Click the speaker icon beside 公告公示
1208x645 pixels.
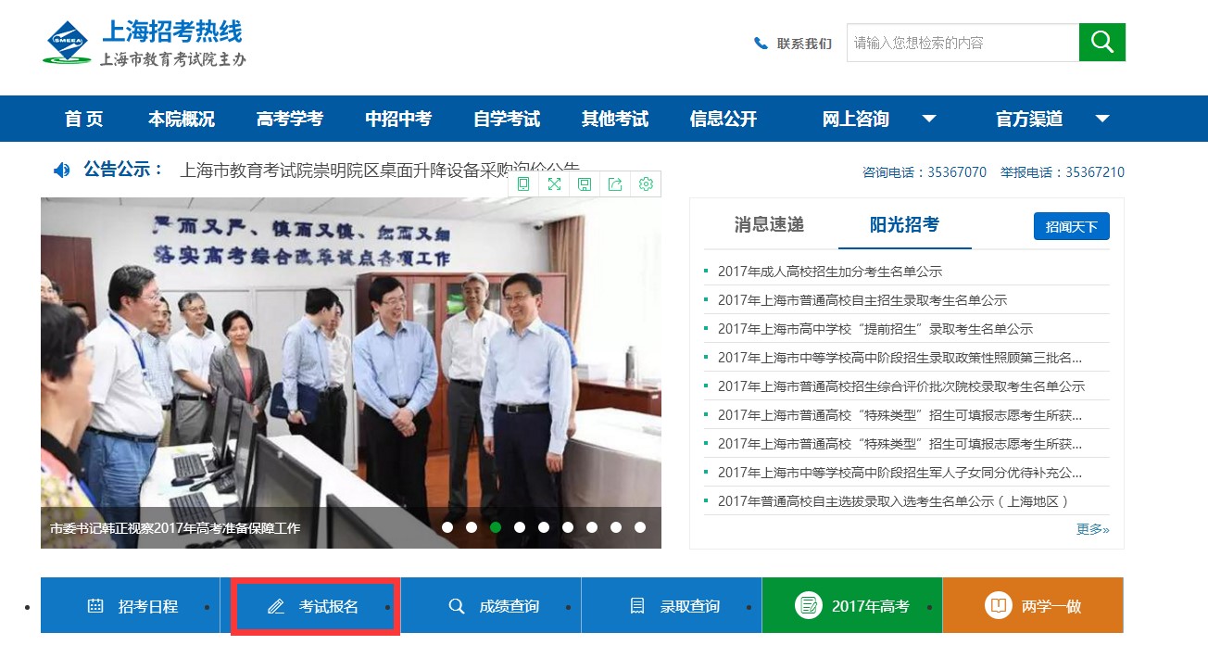point(62,170)
